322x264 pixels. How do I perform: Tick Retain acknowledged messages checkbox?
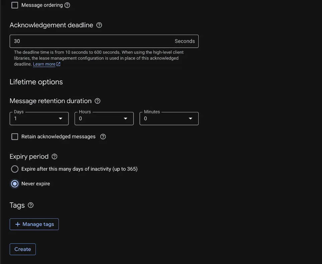tap(15, 137)
